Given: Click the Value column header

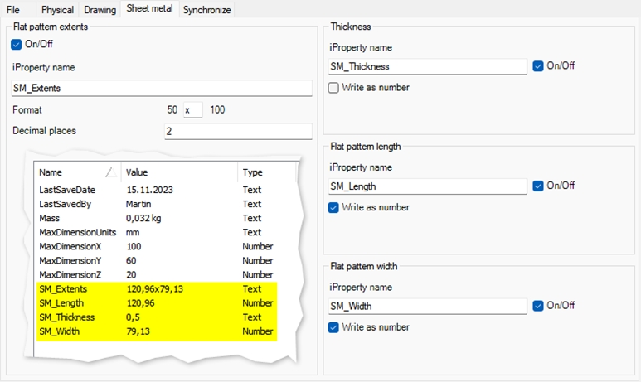Looking at the screenshot, I should pos(178,172).
